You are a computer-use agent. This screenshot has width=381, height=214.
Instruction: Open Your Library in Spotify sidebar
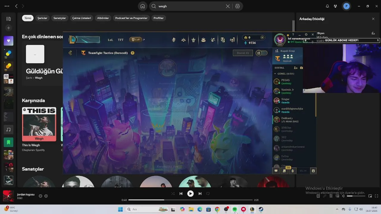8,19
